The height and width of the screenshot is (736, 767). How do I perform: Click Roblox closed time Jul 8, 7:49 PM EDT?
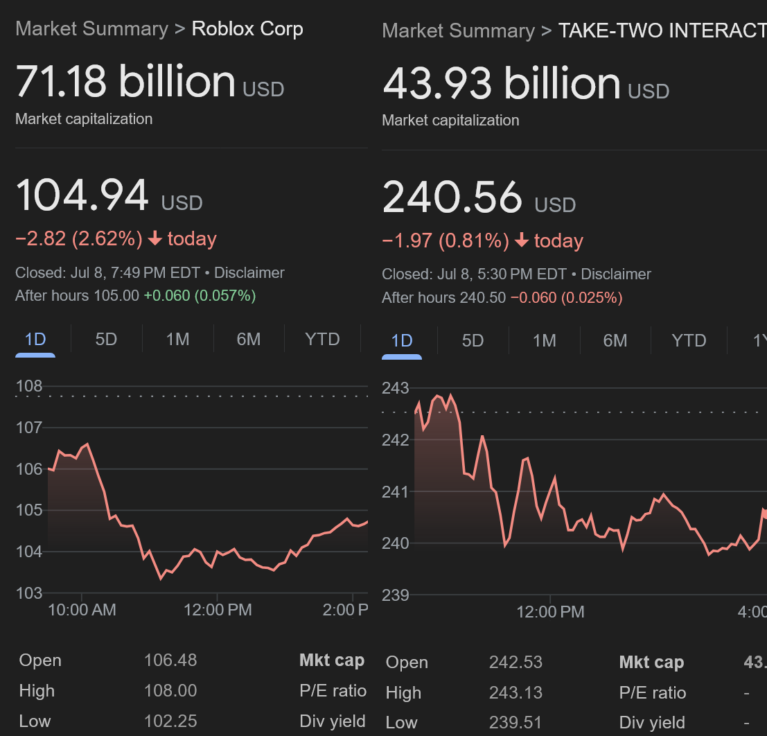[x=135, y=272]
